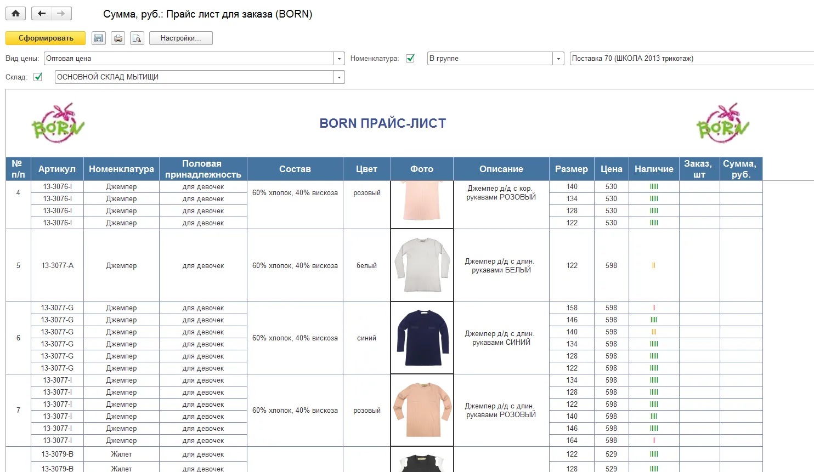Select red availability bar for size 158
Screen dimensions: 814x472
654,308
